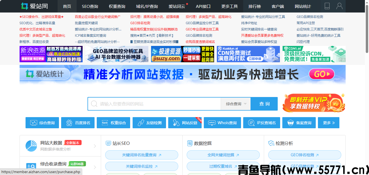Open the 客户端 menu item
The height and width of the screenshot is (175, 369).
tap(278, 6)
